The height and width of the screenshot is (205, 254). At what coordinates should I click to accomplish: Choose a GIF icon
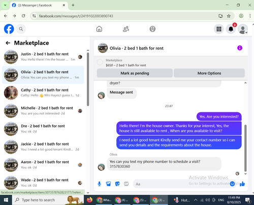[126, 184]
